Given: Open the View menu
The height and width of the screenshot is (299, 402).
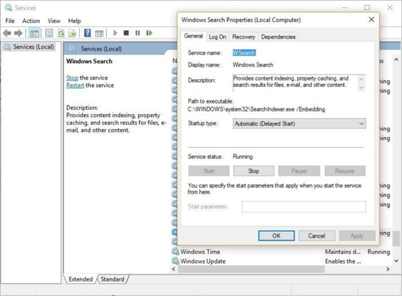Looking at the screenshot, I should tap(54, 21).
